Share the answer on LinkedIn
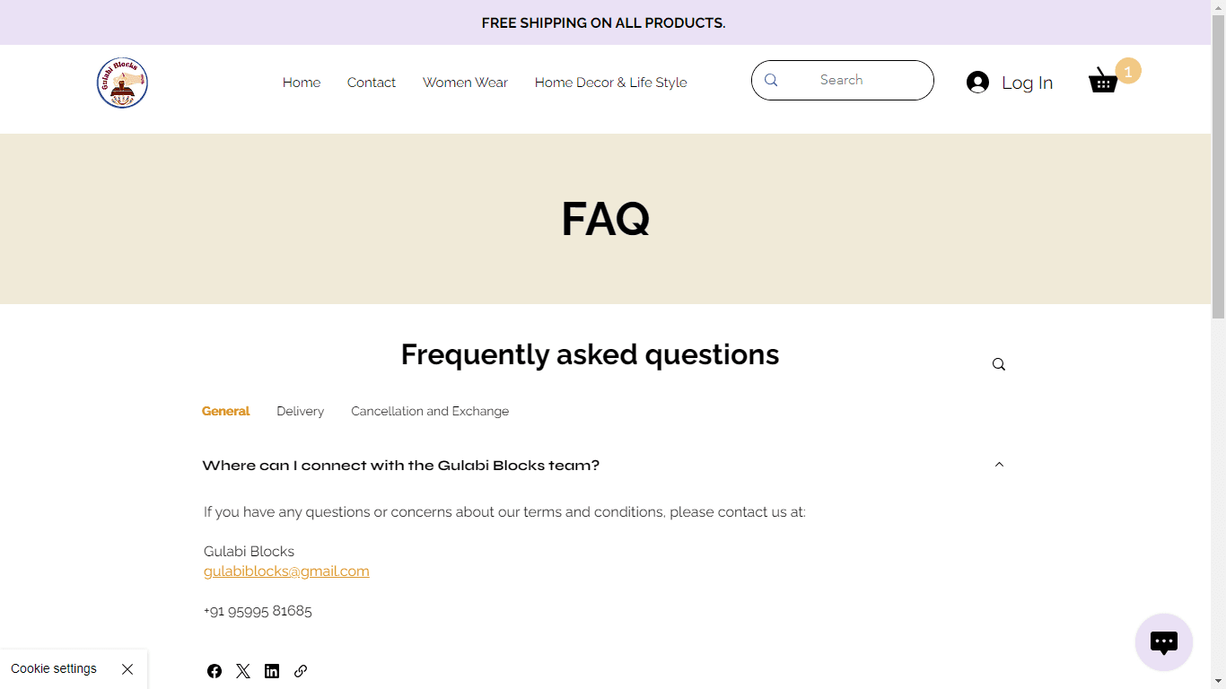Image resolution: width=1226 pixels, height=689 pixels. [272, 671]
